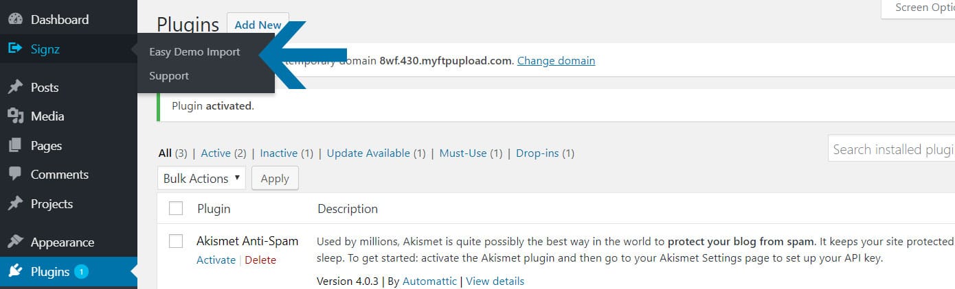Image resolution: width=955 pixels, height=289 pixels.
Task: Activate the Akismet Anti-Spam plugin
Action: [x=216, y=260]
